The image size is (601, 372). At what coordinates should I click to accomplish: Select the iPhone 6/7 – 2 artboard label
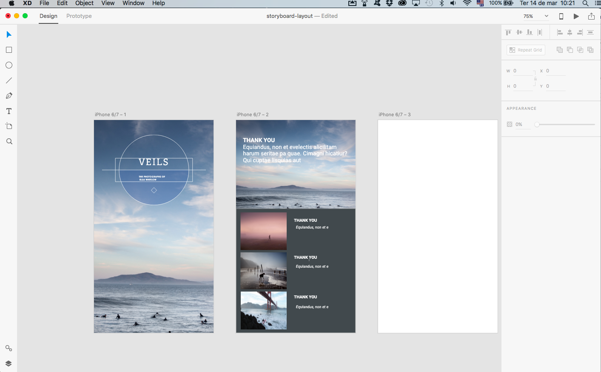coord(253,114)
